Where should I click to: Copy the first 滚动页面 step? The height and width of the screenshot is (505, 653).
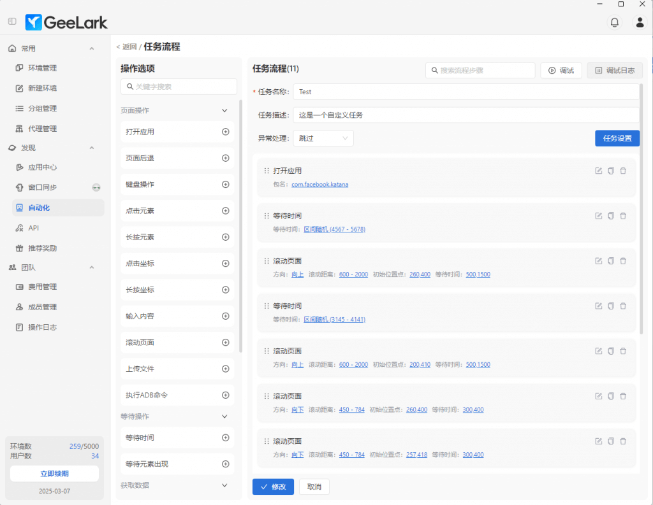click(611, 261)
